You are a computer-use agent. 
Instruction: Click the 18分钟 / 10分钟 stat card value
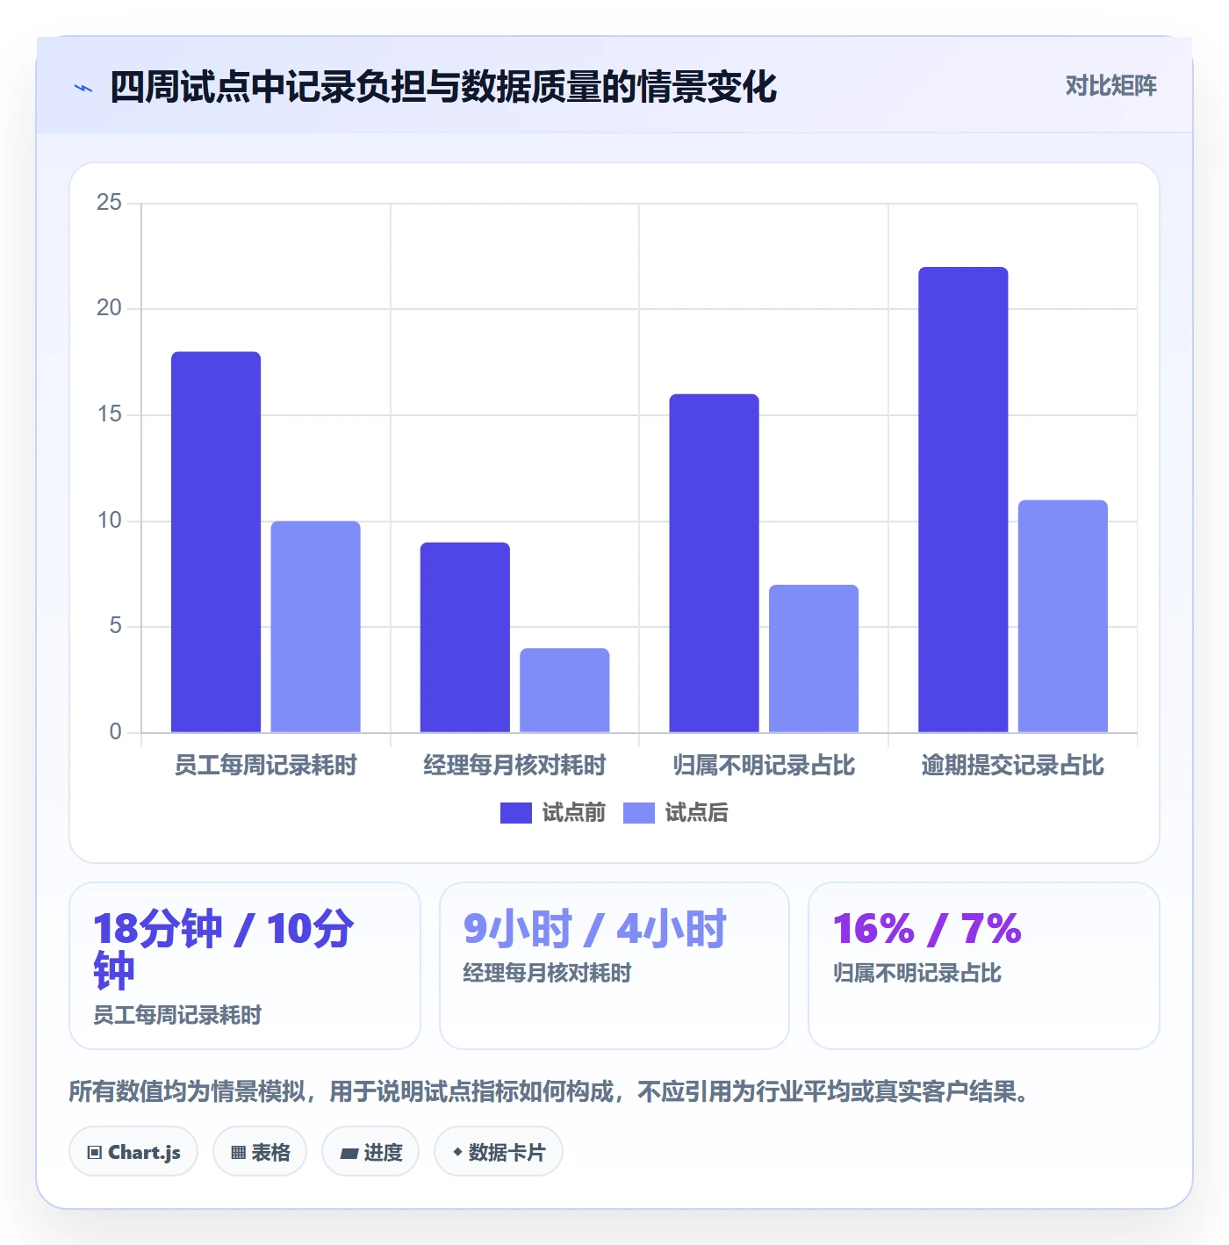tap(223, 950)
